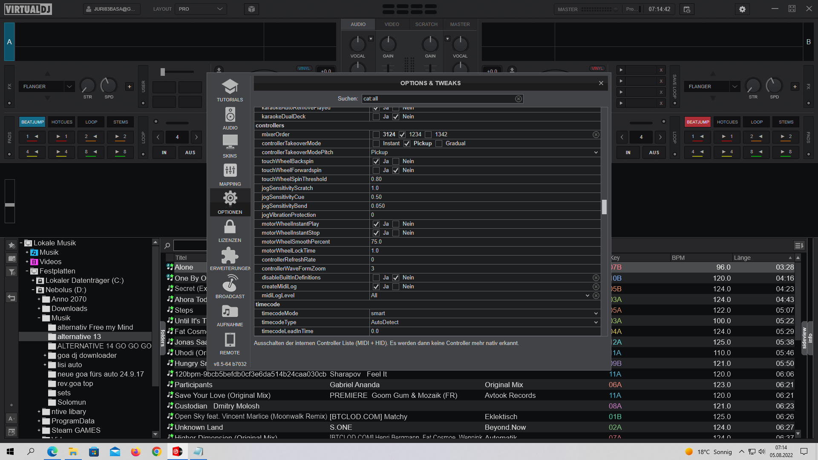This screenshot has width=818, height=460.
Task: Set touchWheelBackspin to Nein
Action: 396,161
